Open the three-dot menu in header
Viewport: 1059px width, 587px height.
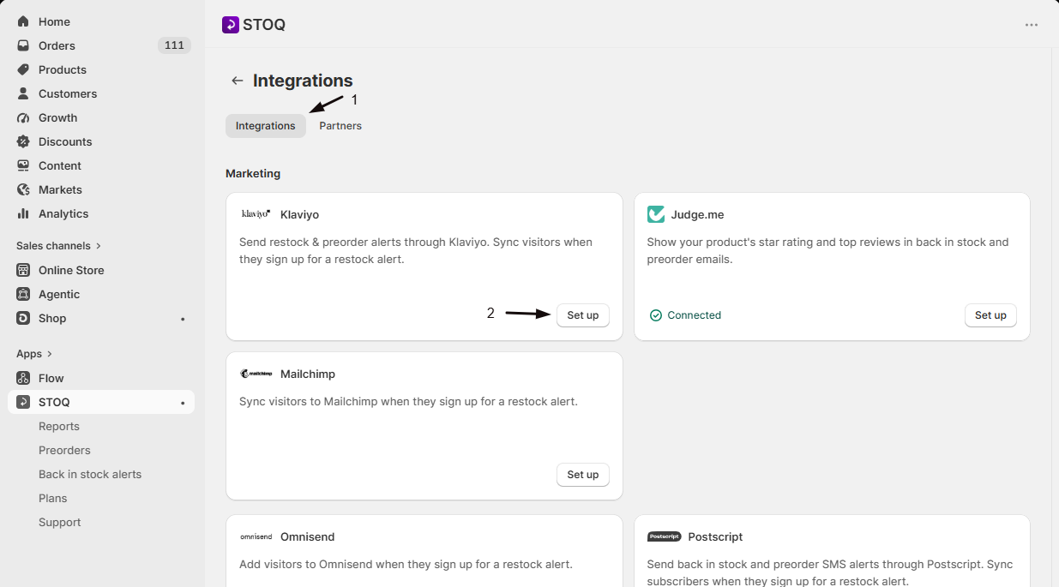(x=1032, y=25)
